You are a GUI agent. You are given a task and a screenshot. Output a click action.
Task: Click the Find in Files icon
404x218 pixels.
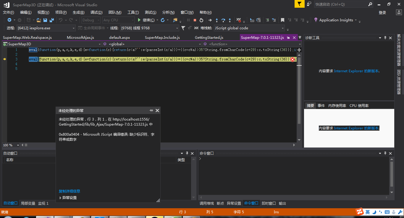pyautogui.click(x=175, y=20)
